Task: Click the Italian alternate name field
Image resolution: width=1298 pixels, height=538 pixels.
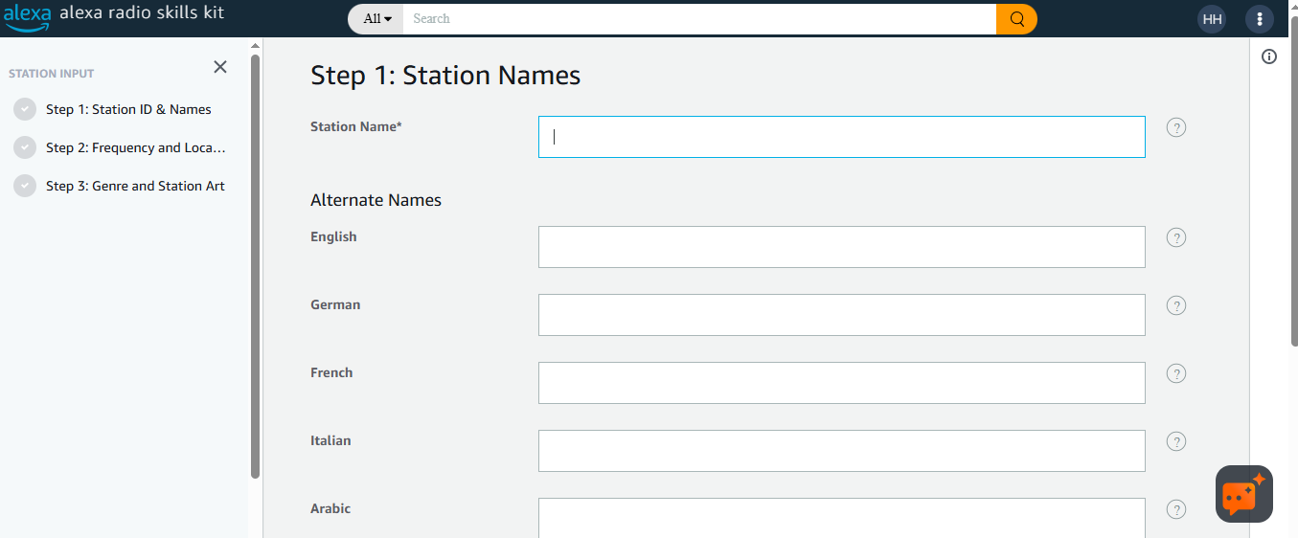Action: point(841,451)
